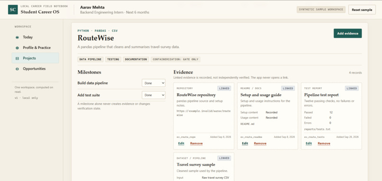Go to Profile & Practice

(x=35, y=48)
